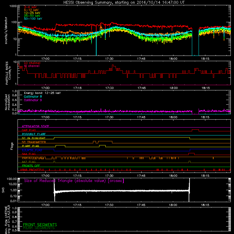Select the Collimator 8 legend label
Screen dimensions: 234x234
(33, 97)
